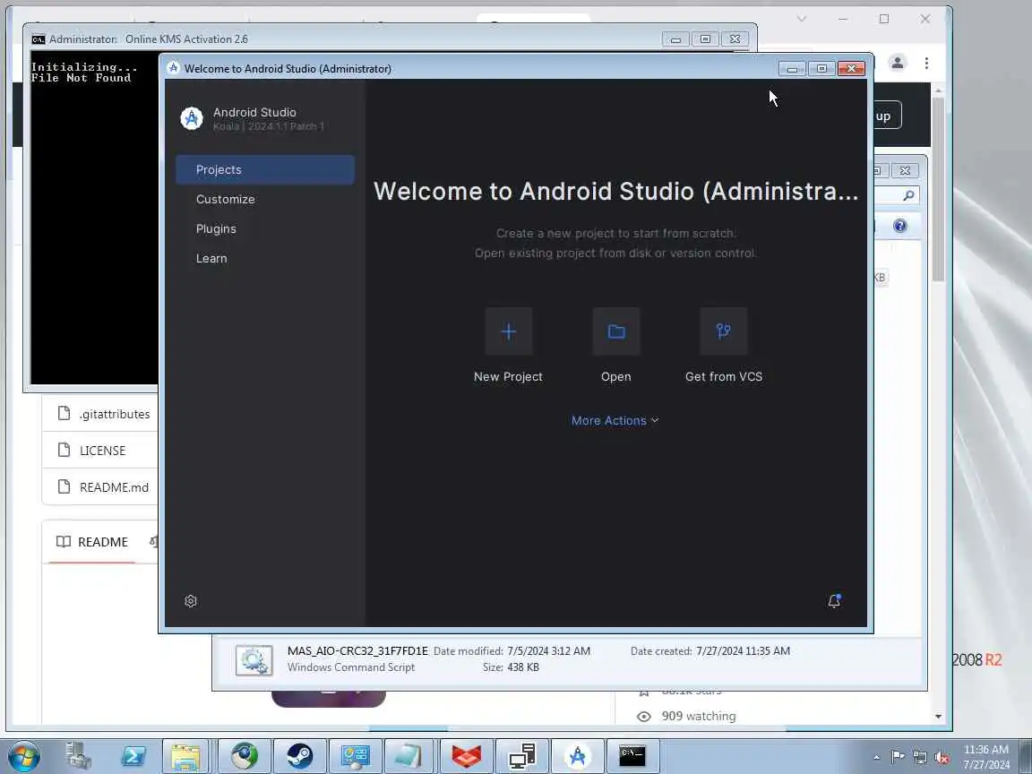Switch to the command prompt taskbar button
The height and width of the screenshot is (774, 1032).
coord(632,756)
